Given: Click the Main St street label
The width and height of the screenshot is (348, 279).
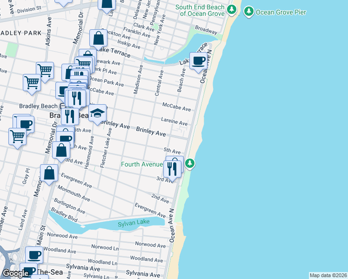Looking at the screenshot, I should click(41, 235).
